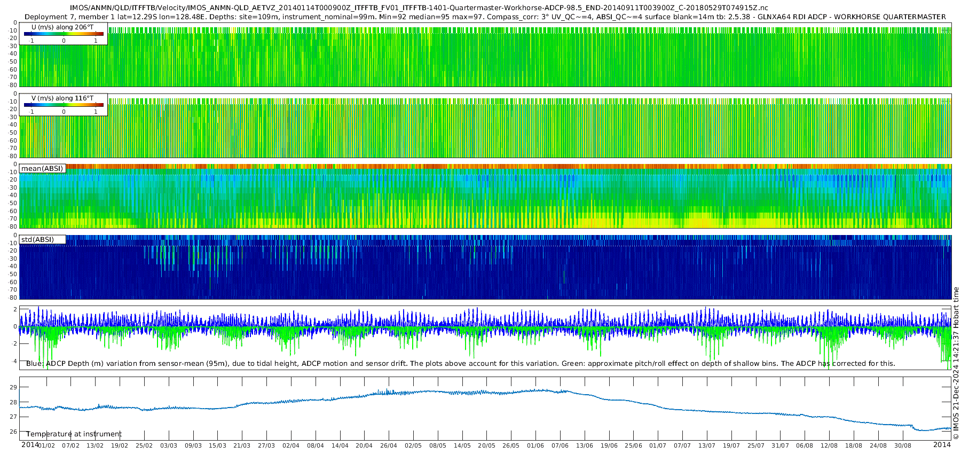Click the NetCDF file path title
Viewport: 961px width, 454px height.
tap(419, 7)
